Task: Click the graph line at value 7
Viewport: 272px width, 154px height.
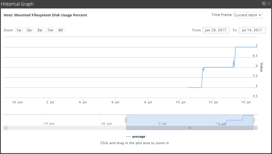Action: 247,47
